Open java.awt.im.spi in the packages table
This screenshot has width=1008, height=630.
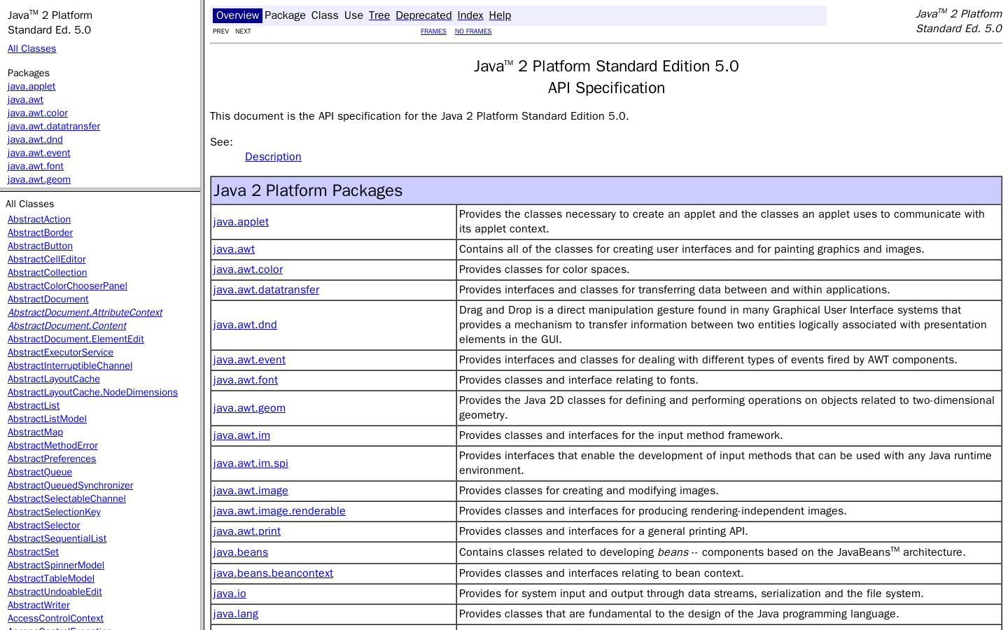[251, 463]
